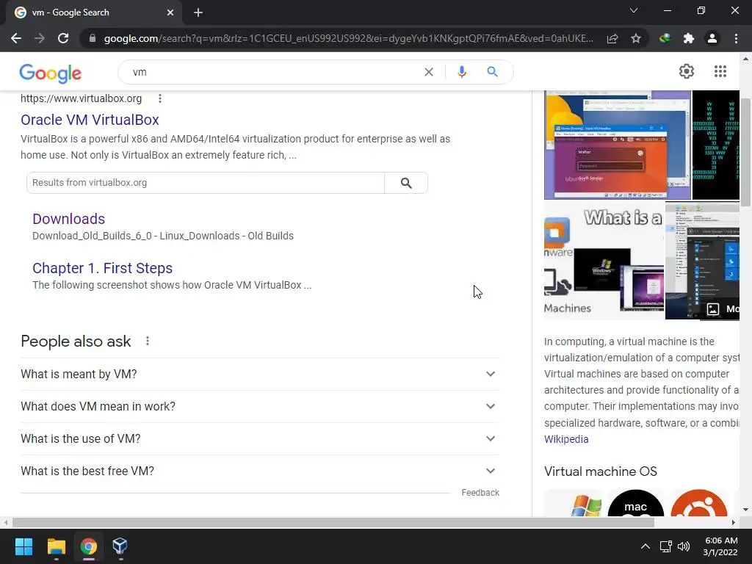Click the scroll-down arrow on vertical scrollbar
This screenshot has height=564, width=752.
(745, 510)
